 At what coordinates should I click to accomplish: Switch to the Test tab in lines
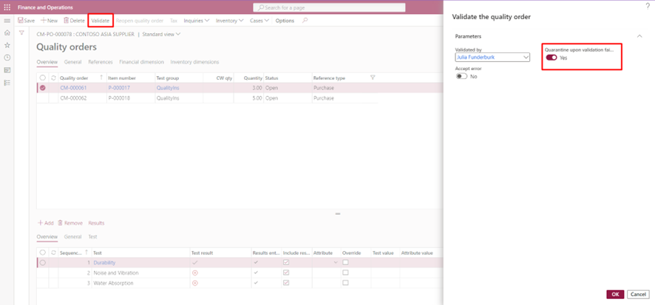pyautogui.click(x=92, y=236)
